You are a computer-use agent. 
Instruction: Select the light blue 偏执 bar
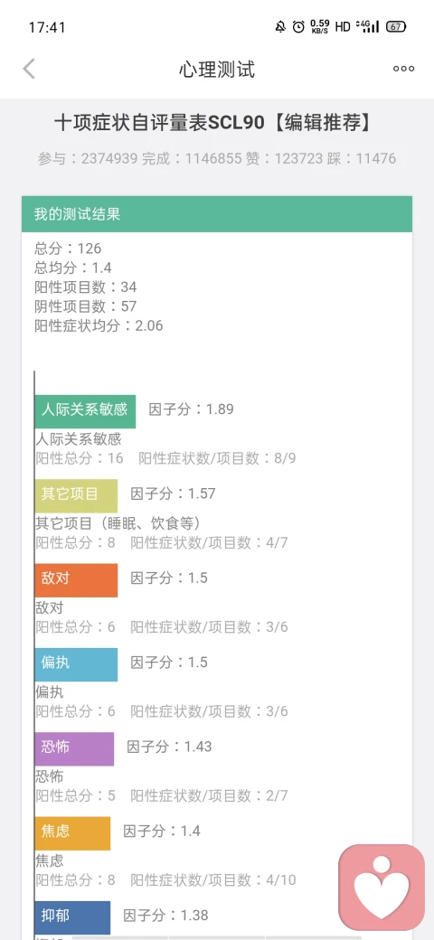coord(76,664)
